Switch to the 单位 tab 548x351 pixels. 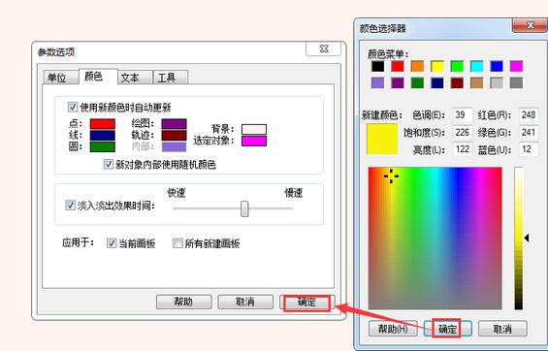(60, 78)
